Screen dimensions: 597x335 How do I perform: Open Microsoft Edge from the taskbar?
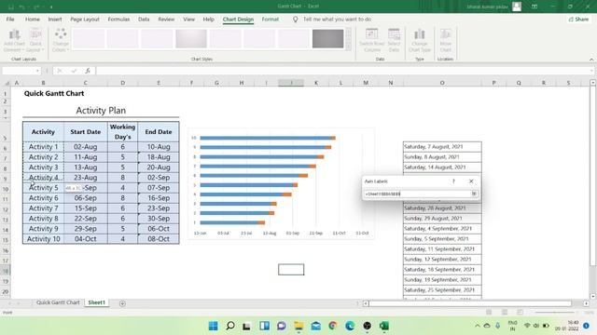coord(350,326)
